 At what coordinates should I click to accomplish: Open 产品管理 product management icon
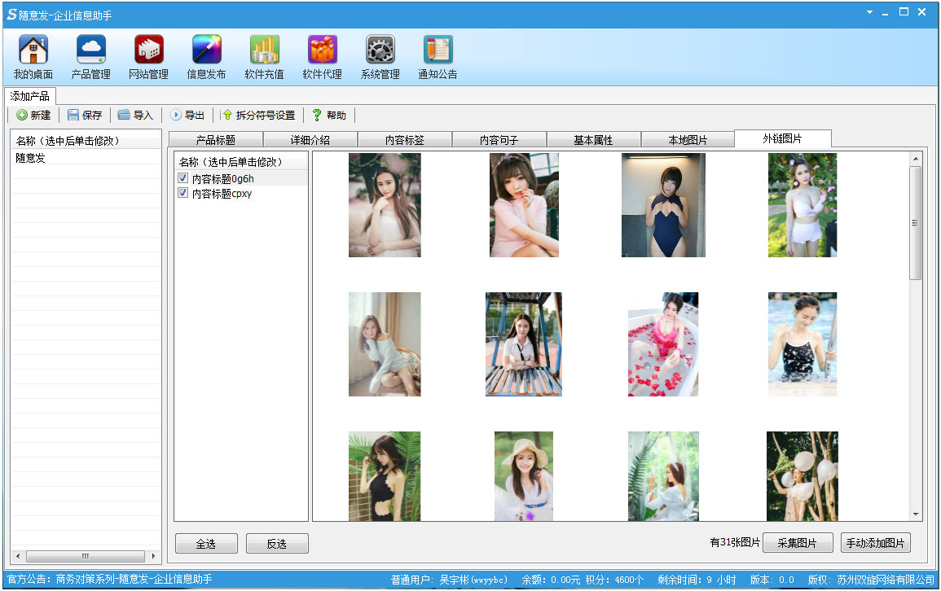pos(90,50)
